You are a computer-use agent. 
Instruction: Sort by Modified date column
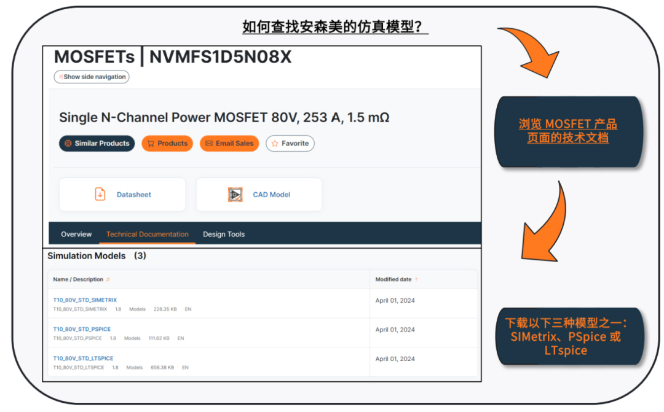coord(397,279)
